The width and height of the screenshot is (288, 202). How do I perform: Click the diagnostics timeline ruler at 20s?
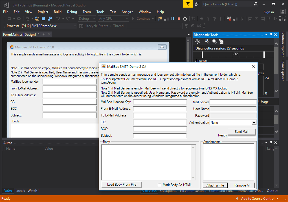[236, 54]
